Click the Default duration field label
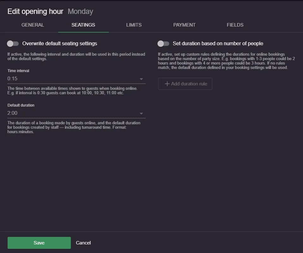Image resolution: width=303 pixels, height=253 pixels. point(21,105)
